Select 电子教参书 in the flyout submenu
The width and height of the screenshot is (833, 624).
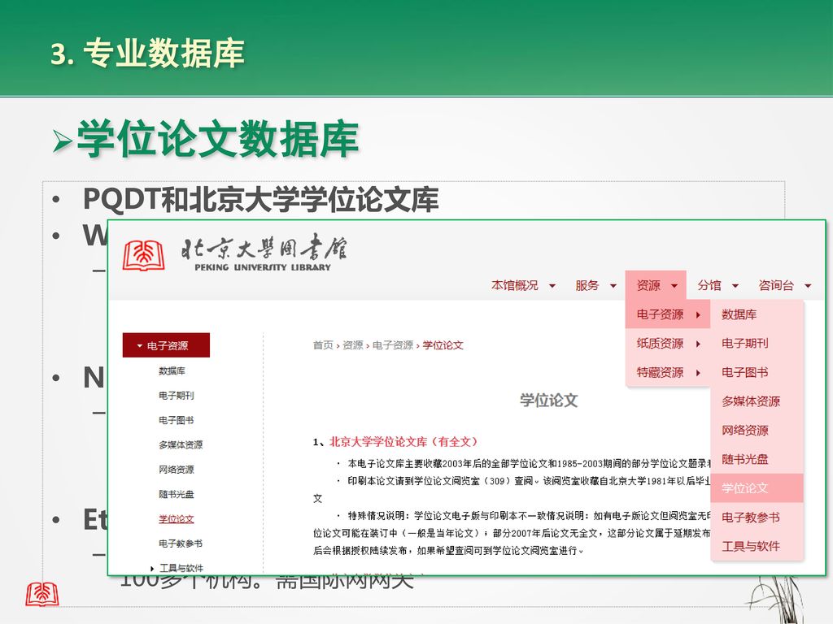pos(757,518)
